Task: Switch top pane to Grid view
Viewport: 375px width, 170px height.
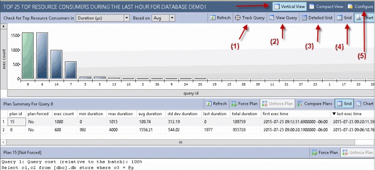Action: [344, 17]
